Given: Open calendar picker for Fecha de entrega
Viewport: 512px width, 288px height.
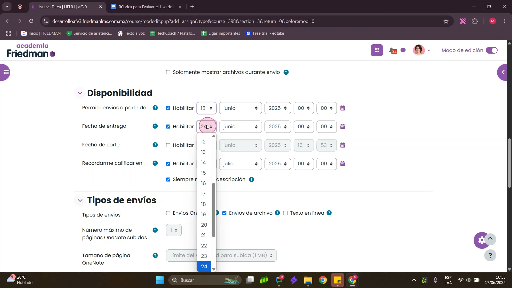Looking at the screenshot, I should pyautogui.click(x=343, y=127).
